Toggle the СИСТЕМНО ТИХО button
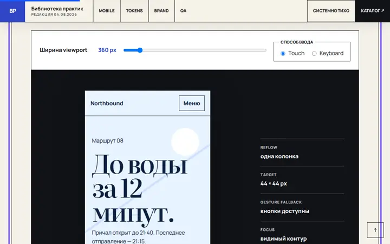The image size is (390, 244). click(x=331, y=11)
